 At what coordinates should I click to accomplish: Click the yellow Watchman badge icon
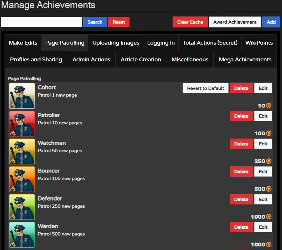(x=22, y=151)
